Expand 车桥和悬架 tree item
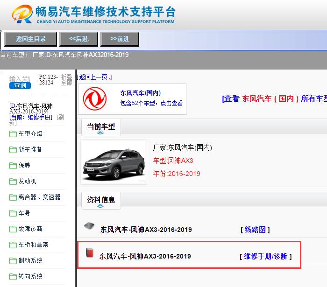327x287 pixels. [33, 245]
